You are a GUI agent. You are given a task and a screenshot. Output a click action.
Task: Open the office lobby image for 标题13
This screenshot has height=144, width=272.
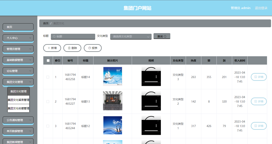[x=113, y=101]
